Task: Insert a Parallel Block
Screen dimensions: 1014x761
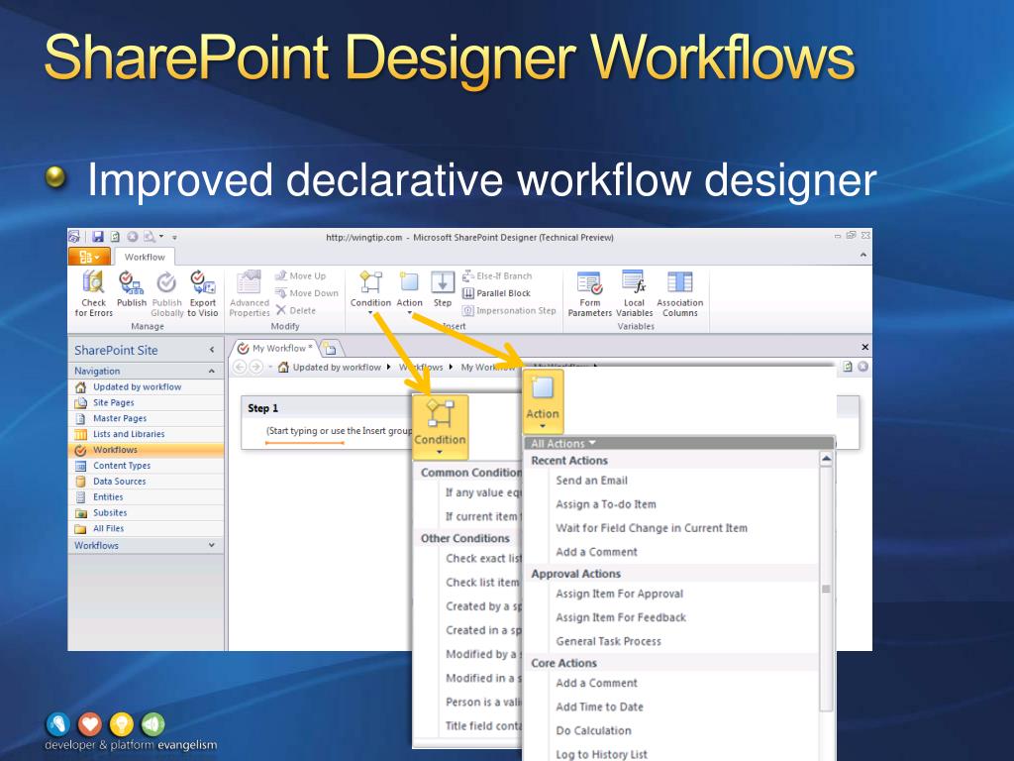Action: 496,293
